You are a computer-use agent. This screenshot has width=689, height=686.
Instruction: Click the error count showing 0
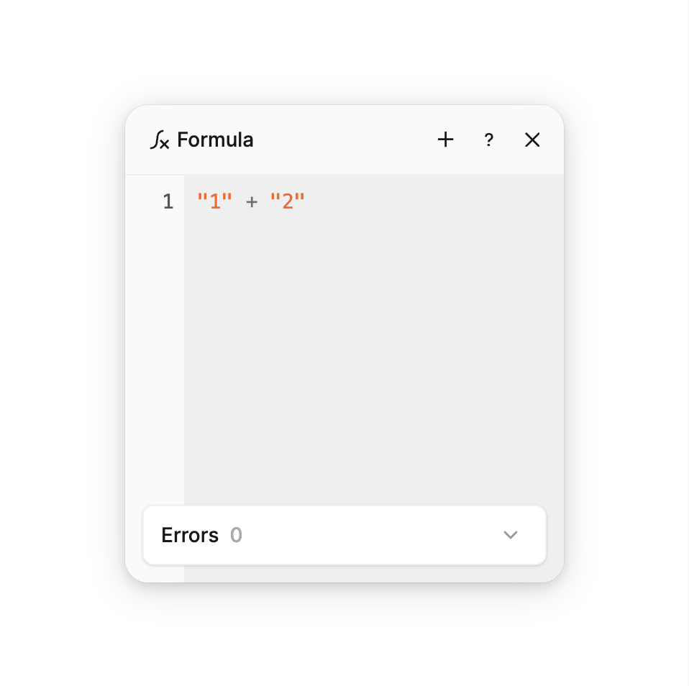pos(236,535)
